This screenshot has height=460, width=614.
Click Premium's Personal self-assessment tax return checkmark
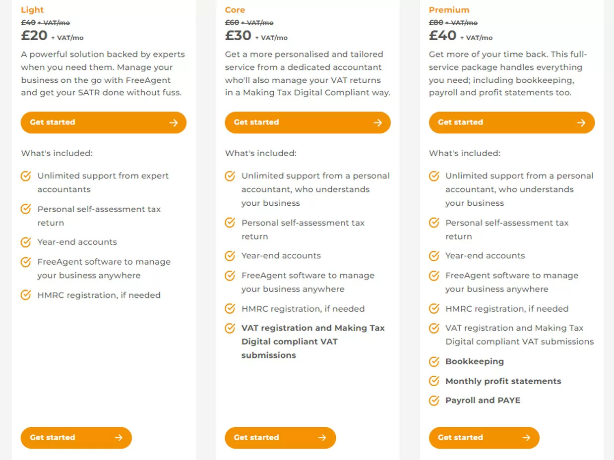(x=434, y=223)
